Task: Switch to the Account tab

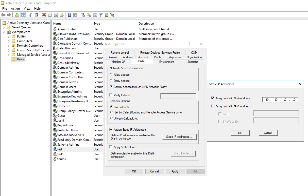Action: tap(143, 57)
